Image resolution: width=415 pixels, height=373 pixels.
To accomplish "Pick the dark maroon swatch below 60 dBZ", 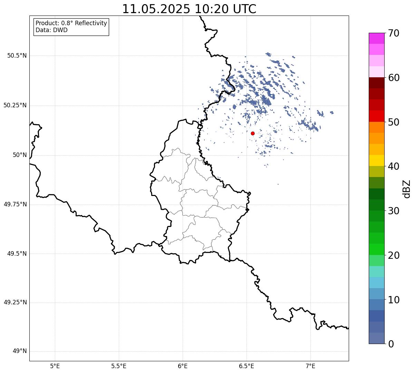I will [377, 83].
